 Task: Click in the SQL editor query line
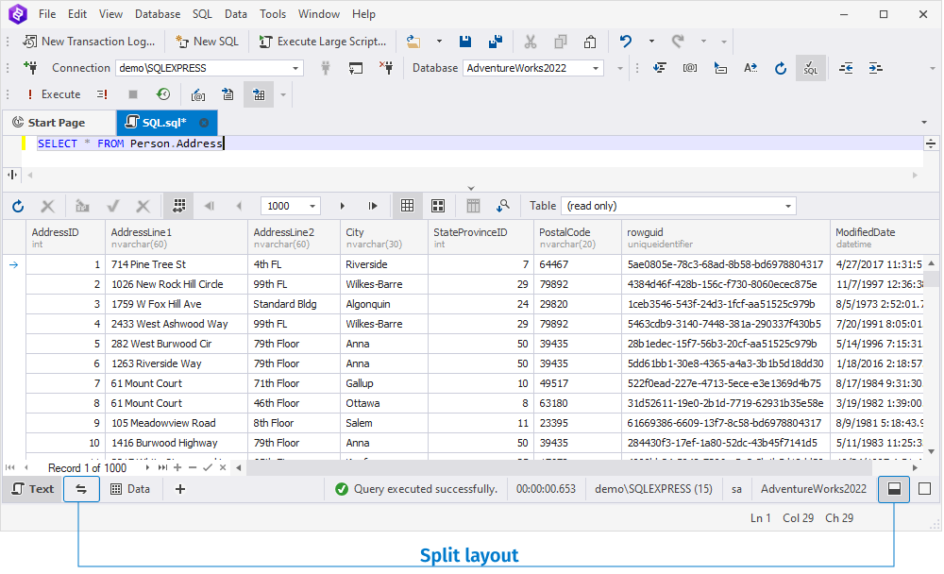tap(471, 143)
